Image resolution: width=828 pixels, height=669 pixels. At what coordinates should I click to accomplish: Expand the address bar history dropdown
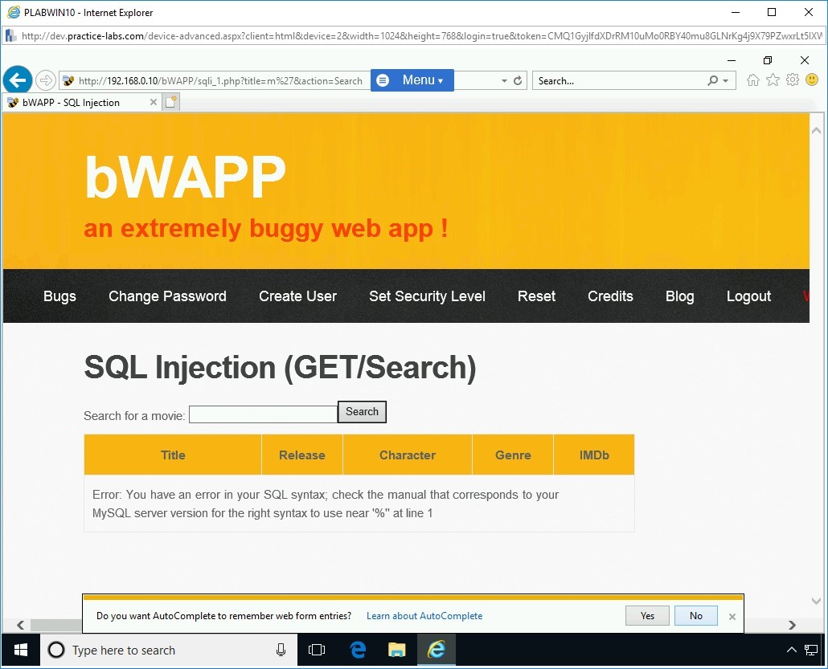tap(504, 81)
